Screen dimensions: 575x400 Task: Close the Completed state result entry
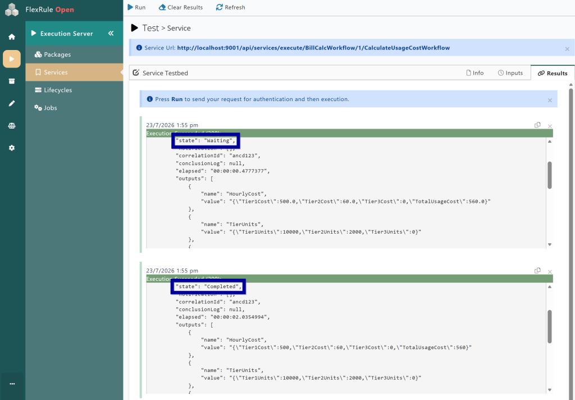(x=550, y=272)
